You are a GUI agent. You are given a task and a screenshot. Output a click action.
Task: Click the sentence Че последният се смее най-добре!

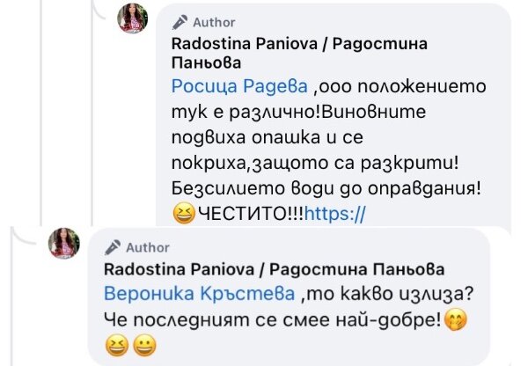pos(272,319)
